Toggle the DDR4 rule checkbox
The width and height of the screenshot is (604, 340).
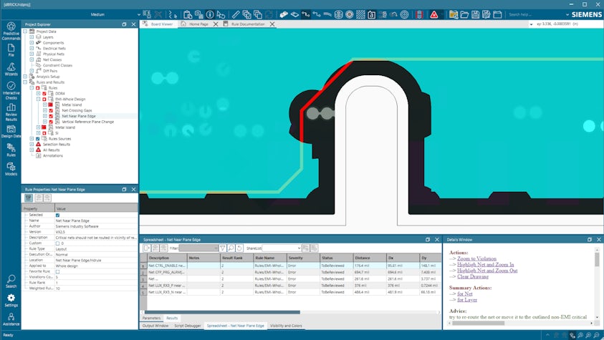tap(44, 94)
